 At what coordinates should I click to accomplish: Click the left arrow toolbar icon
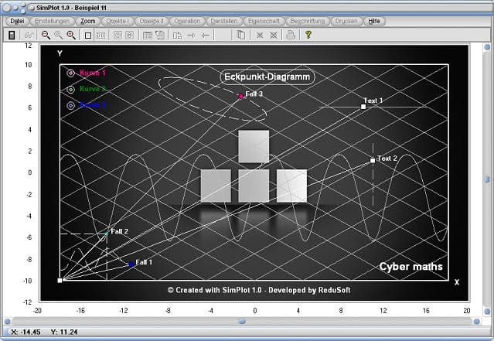205,36
